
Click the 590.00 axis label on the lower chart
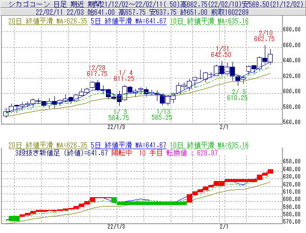pyautogui.click(x=292, y=207)
